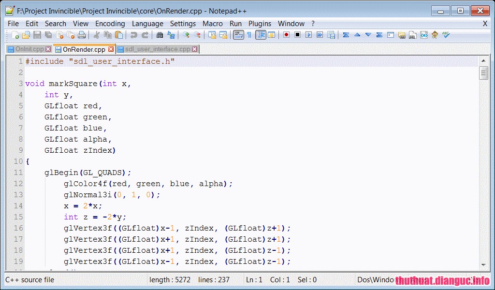
Task: Click the blue up triangle icon
Action: point(357,35)
